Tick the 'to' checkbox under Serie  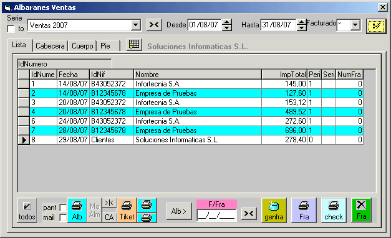pos(11,29)
